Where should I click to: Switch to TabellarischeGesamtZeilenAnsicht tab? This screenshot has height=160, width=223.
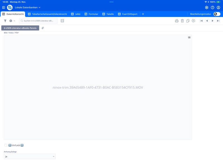[x=47, y=14]
